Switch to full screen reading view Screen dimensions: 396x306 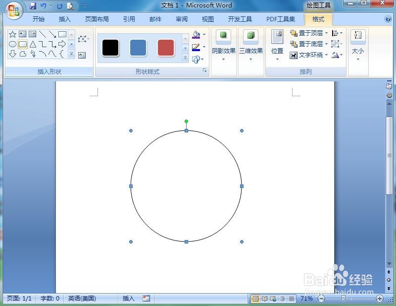click(x=264, y=299)
